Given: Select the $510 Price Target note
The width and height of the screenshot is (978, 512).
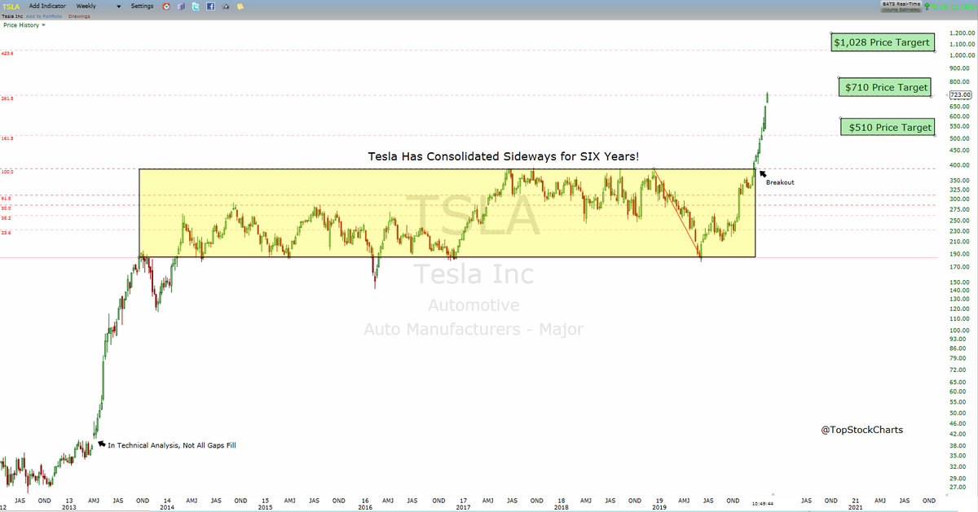Looking at the screenshot, I should [x=889, y=127].
